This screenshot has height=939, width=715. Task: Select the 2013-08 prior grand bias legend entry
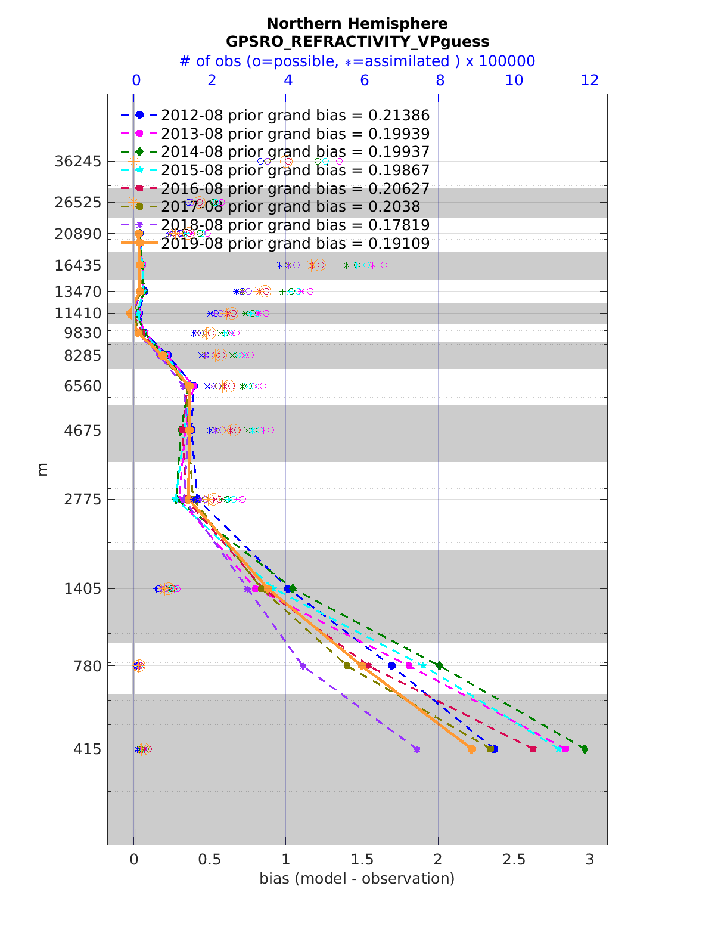click(x=295, y=134)
